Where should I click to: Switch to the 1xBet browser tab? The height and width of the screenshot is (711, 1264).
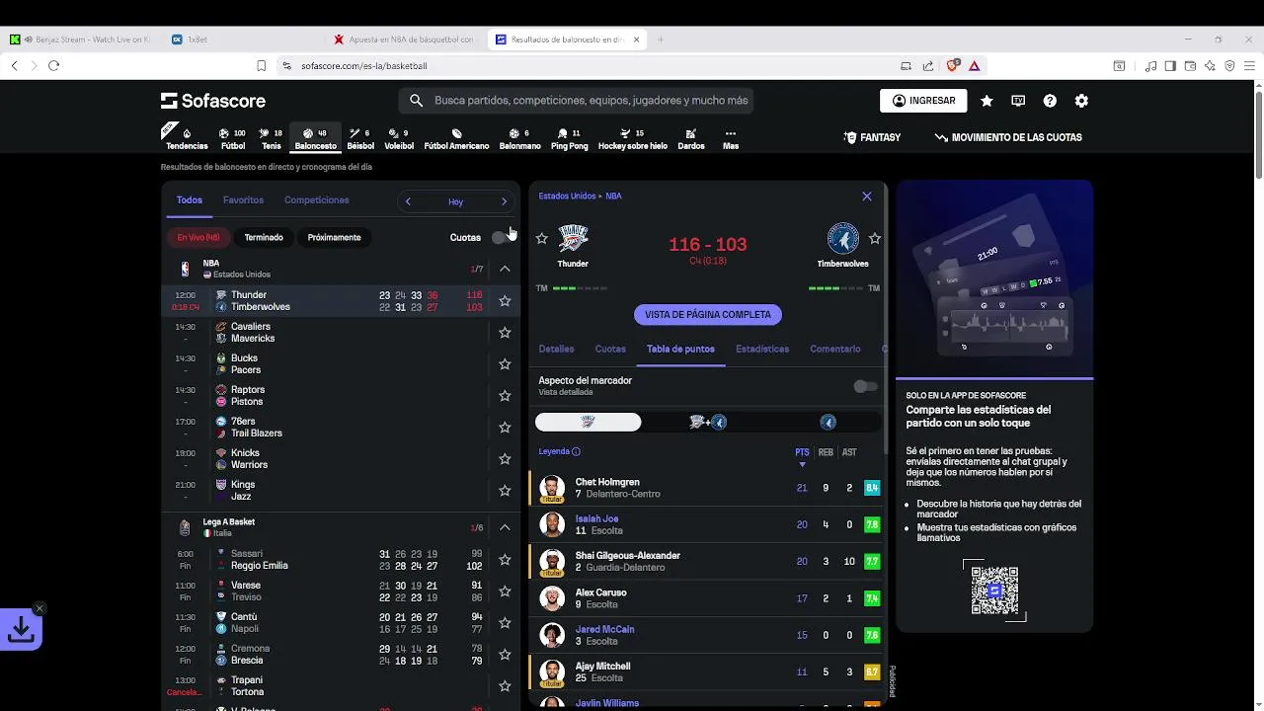click(x=242, y=39)
